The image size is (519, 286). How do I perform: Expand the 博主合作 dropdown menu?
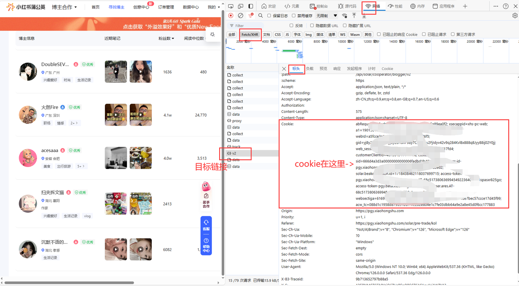click(64, 7)
